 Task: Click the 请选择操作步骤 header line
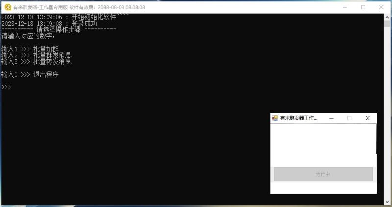click(59, 30)
